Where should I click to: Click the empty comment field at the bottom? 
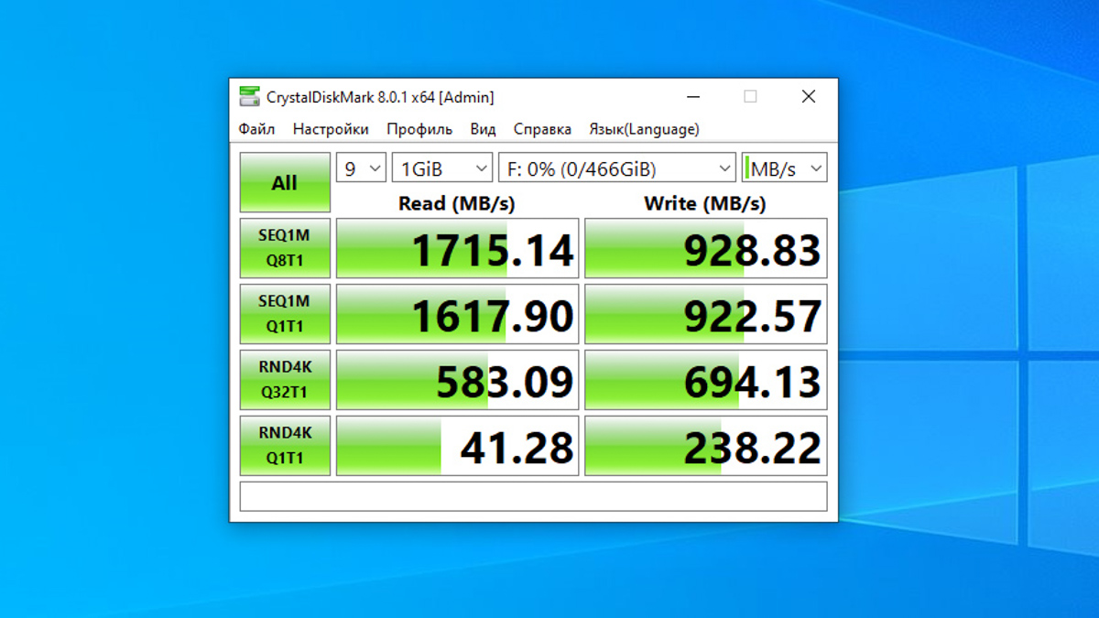[533, 496]
